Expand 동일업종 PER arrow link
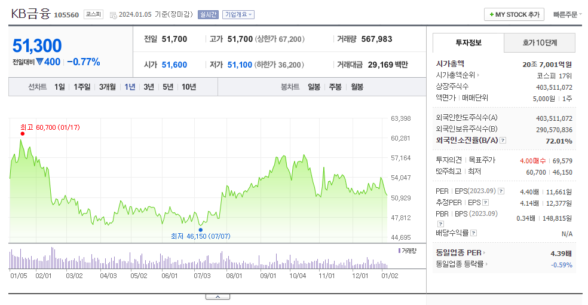Image resolution: width=588 pixels, height=305 pixels. [x=484, y=253]
